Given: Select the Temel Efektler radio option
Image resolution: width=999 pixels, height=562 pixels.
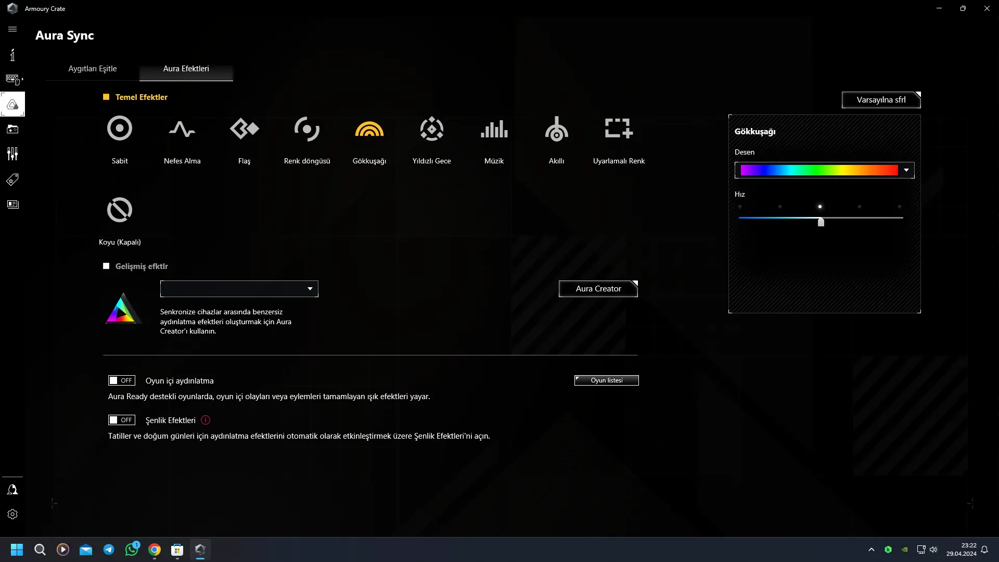Looking at the screenshot, I should tap(106, 97).
